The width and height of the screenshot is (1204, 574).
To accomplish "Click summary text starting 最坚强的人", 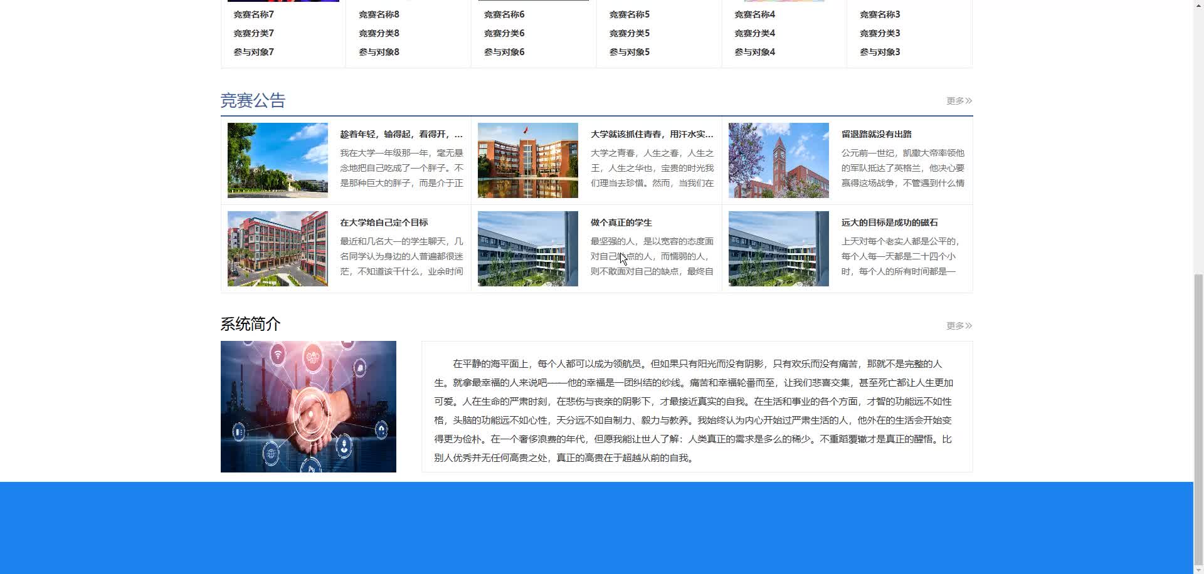I will pyautogui.click(x=652, y=256).
